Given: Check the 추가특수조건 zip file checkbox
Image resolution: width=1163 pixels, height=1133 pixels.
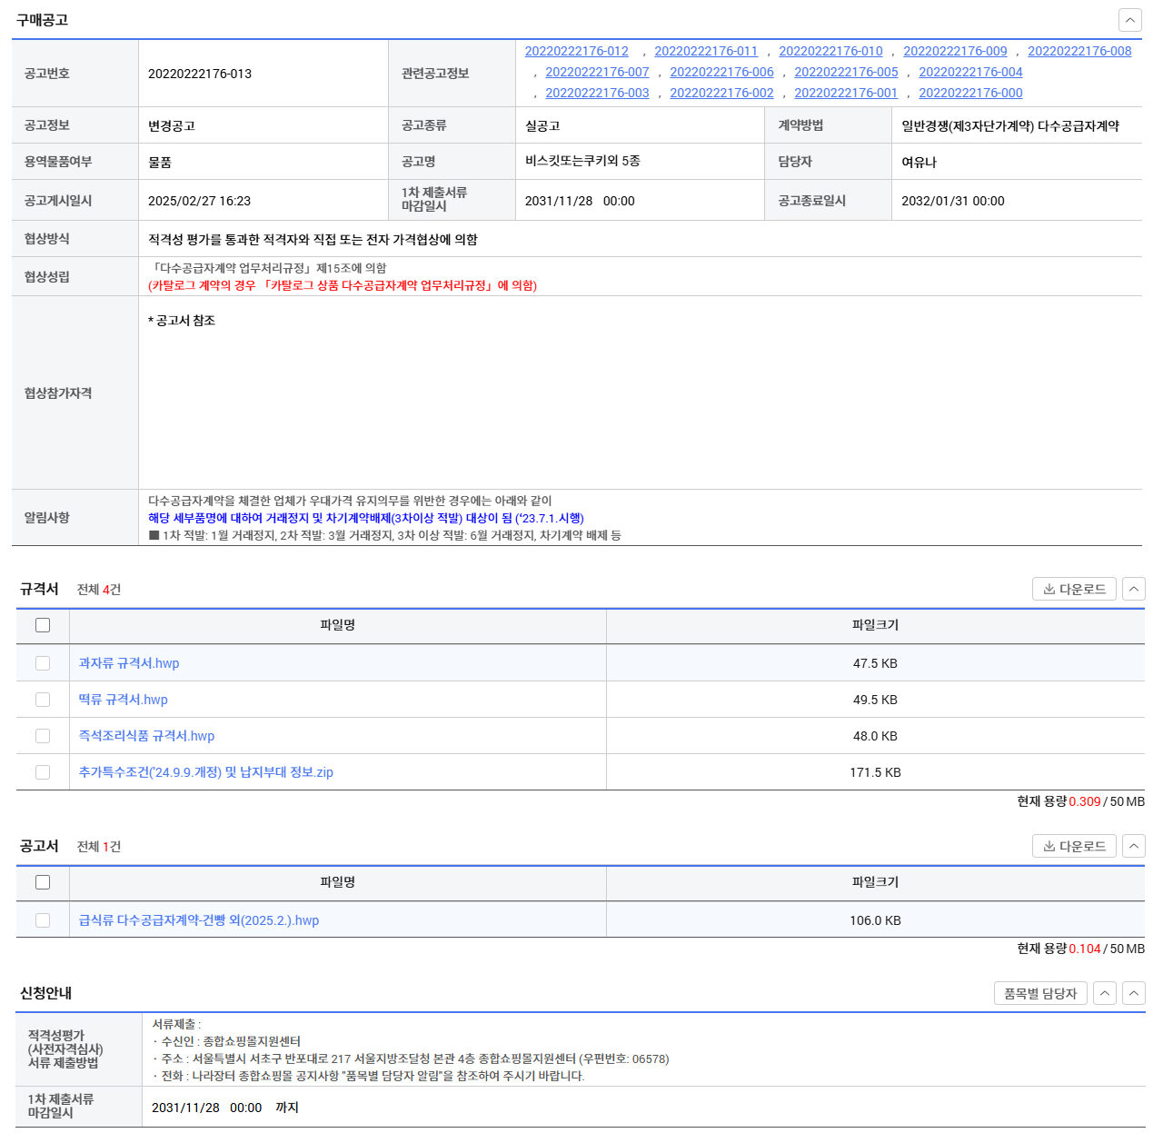Looking at the screenshot, I should coord(43,772).
